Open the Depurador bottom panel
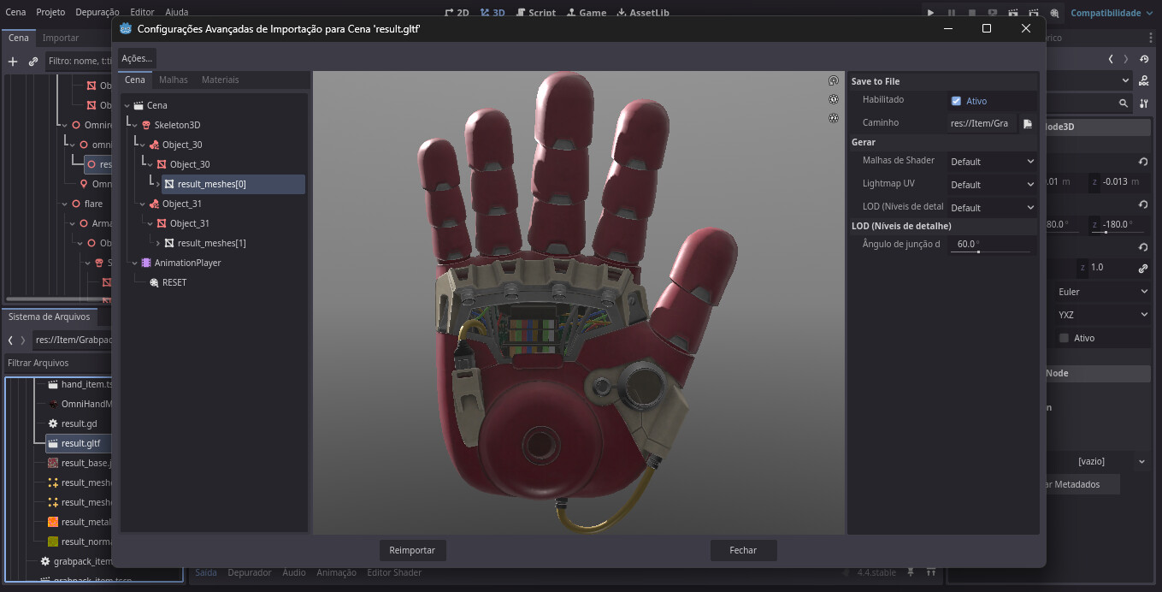The height and width of the screenshot is (592, 1162). tap(250, 572)
